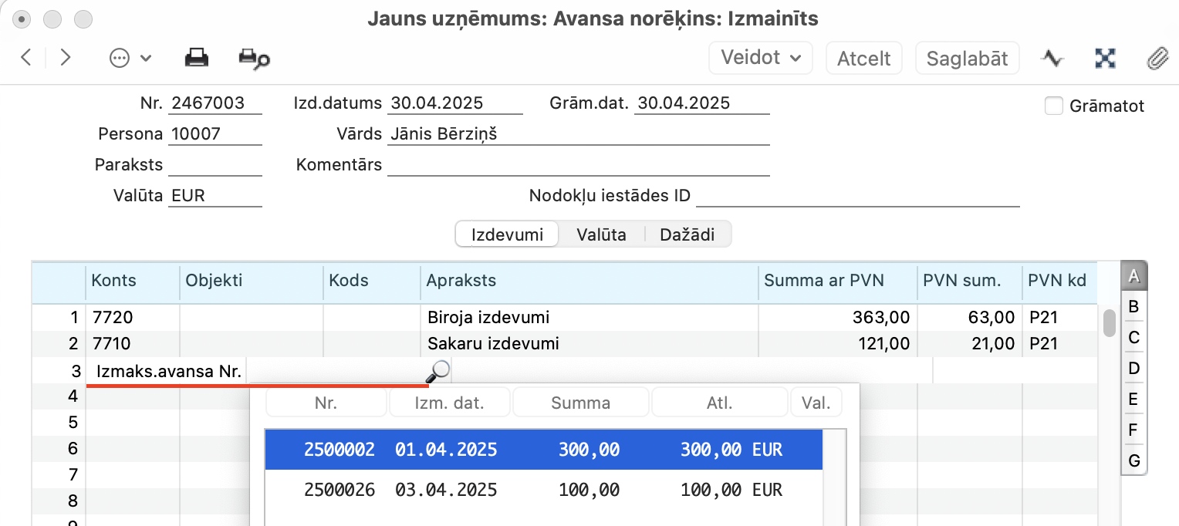Expand the Veidot dropdown
Screen dimensions: 1179x526
point(761,58)
